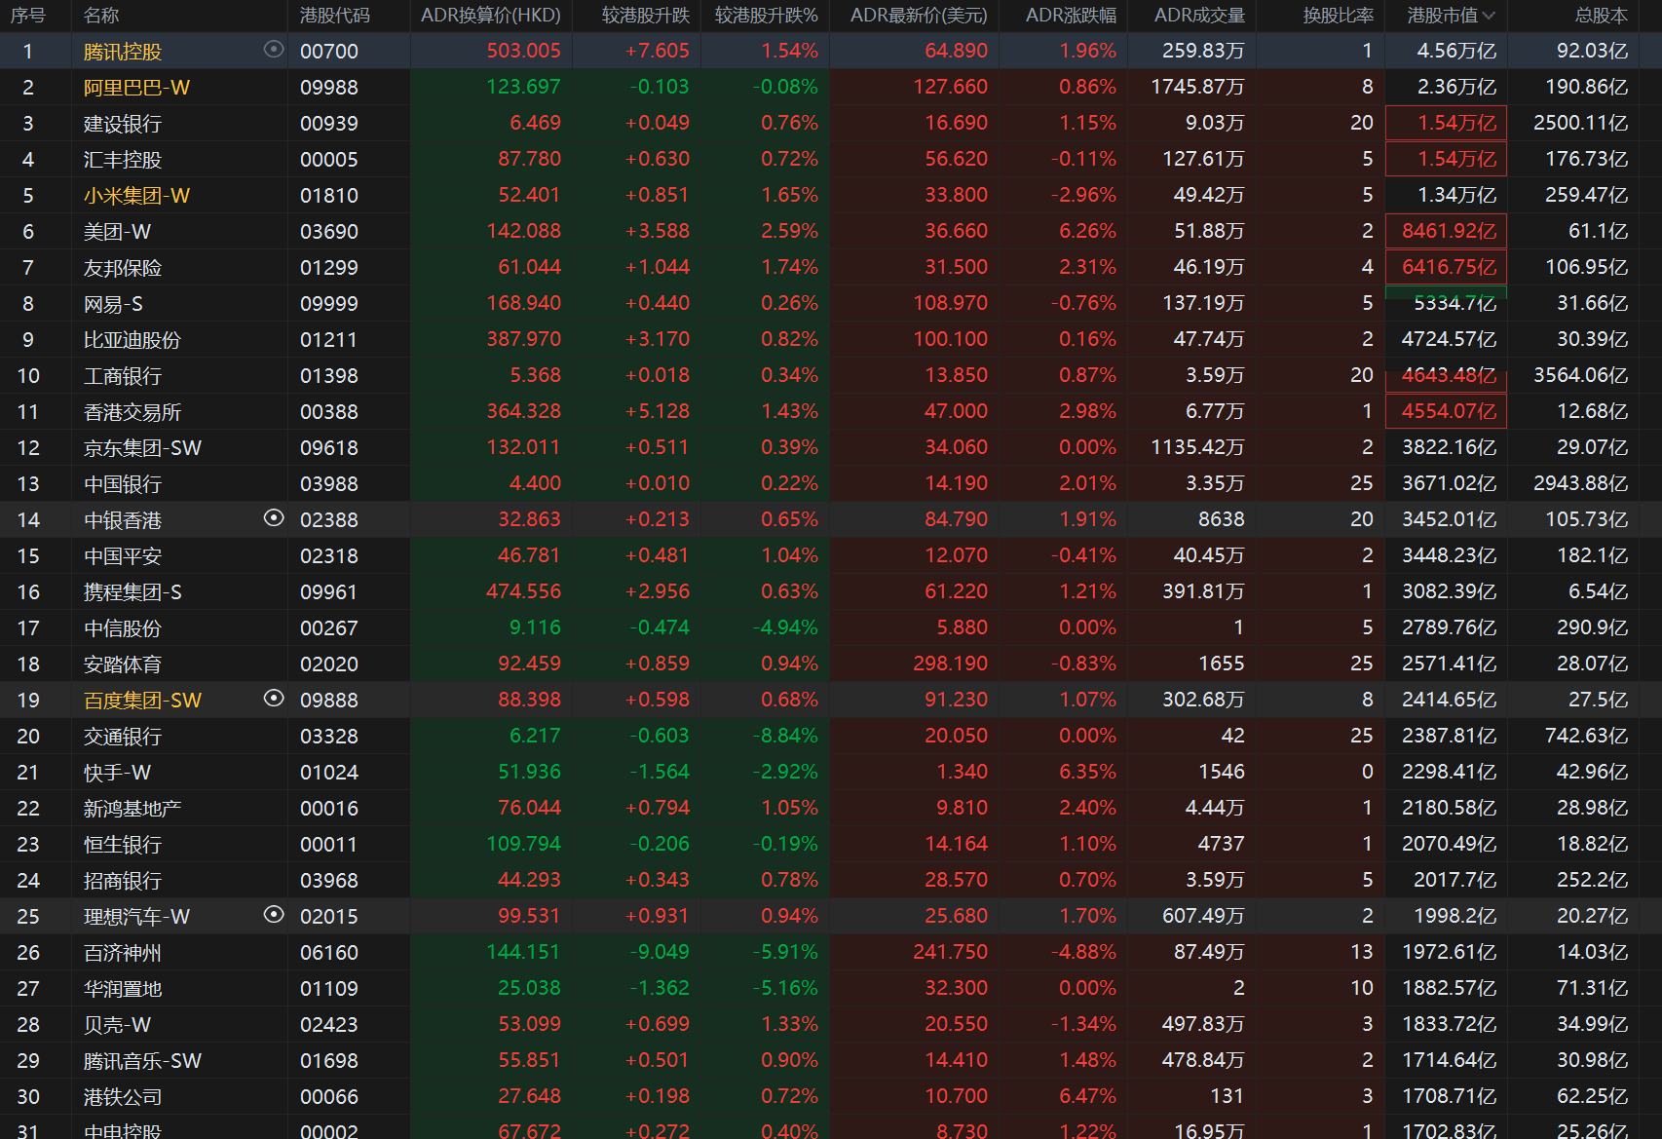
Task: Click the target icon beside 百度集团-SW
Action: tap(274, 699)
